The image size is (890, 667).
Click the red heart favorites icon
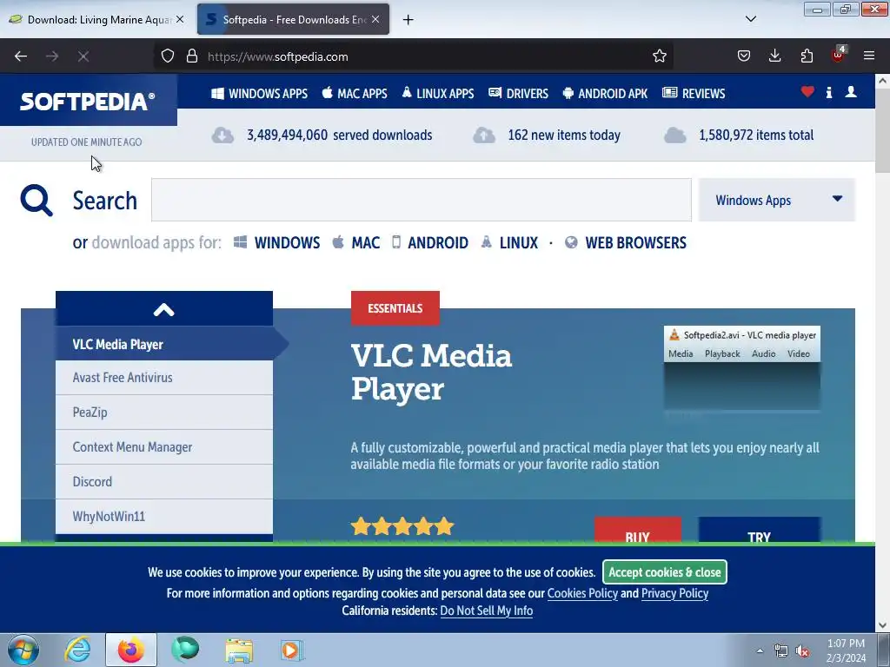(x=807, y=92)
